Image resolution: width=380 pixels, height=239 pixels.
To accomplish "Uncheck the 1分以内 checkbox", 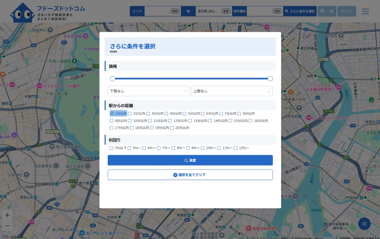I will click(112, 113).
